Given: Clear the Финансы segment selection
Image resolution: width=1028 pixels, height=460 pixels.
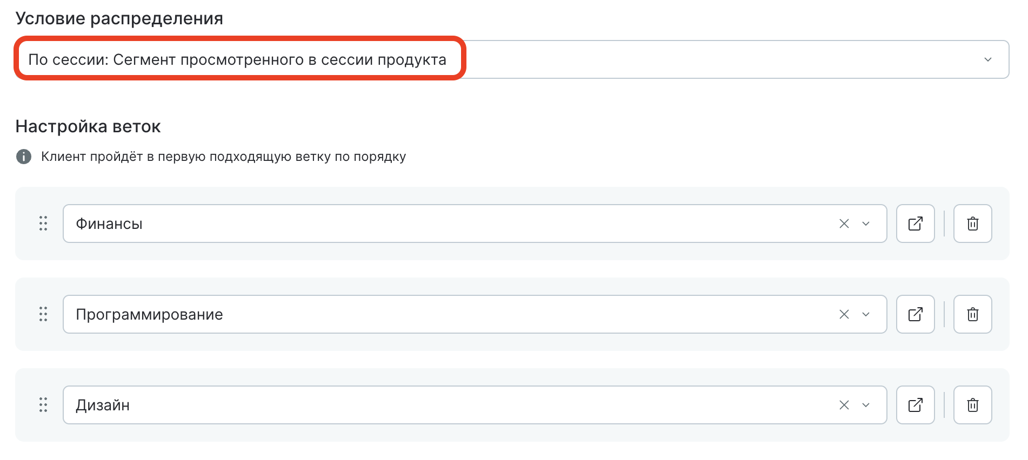Looking at the screenshot, I should click(844, 224).
